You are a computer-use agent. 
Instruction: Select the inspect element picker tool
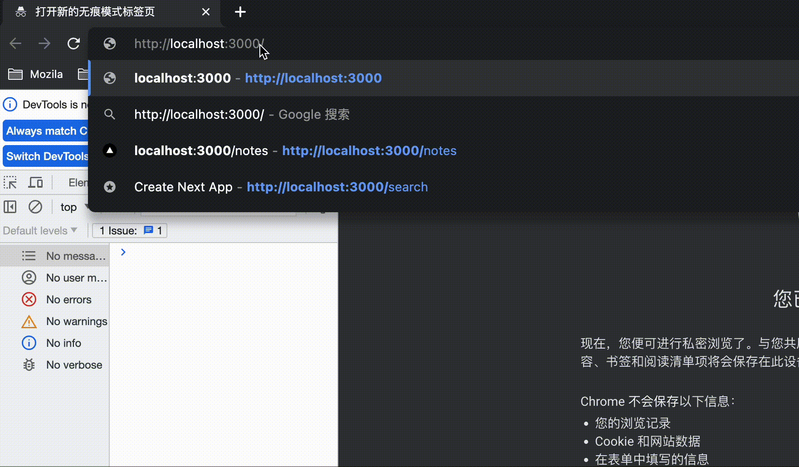click(10, 182)
